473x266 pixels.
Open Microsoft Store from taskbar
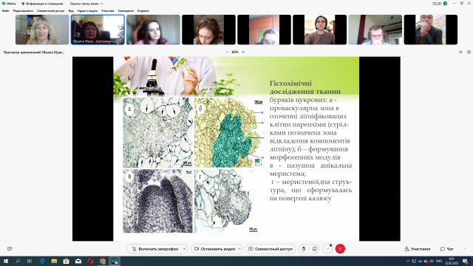[66, 261]
